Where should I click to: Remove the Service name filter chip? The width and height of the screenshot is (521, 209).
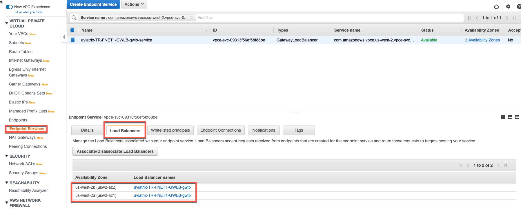point(192,18)
